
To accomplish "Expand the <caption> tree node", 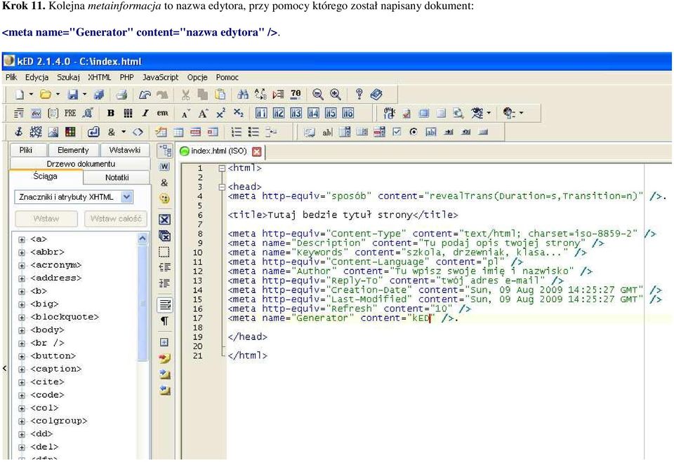I will (x=22, y=369).
